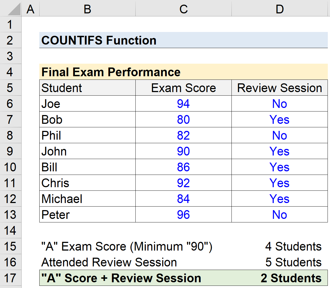Click Chris's exam score 92

pyautogui.click(x=183, y=183)
